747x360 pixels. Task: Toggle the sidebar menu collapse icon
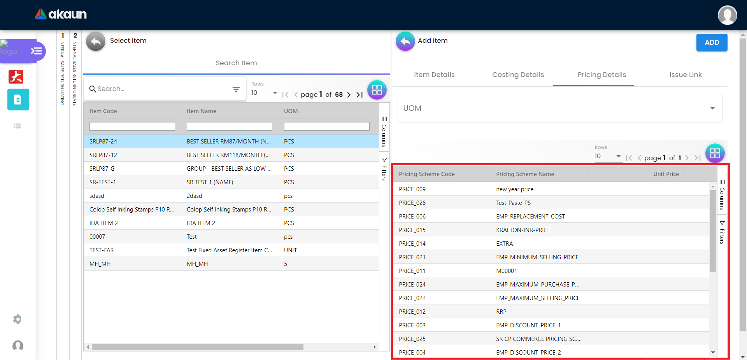coord(37,51)
